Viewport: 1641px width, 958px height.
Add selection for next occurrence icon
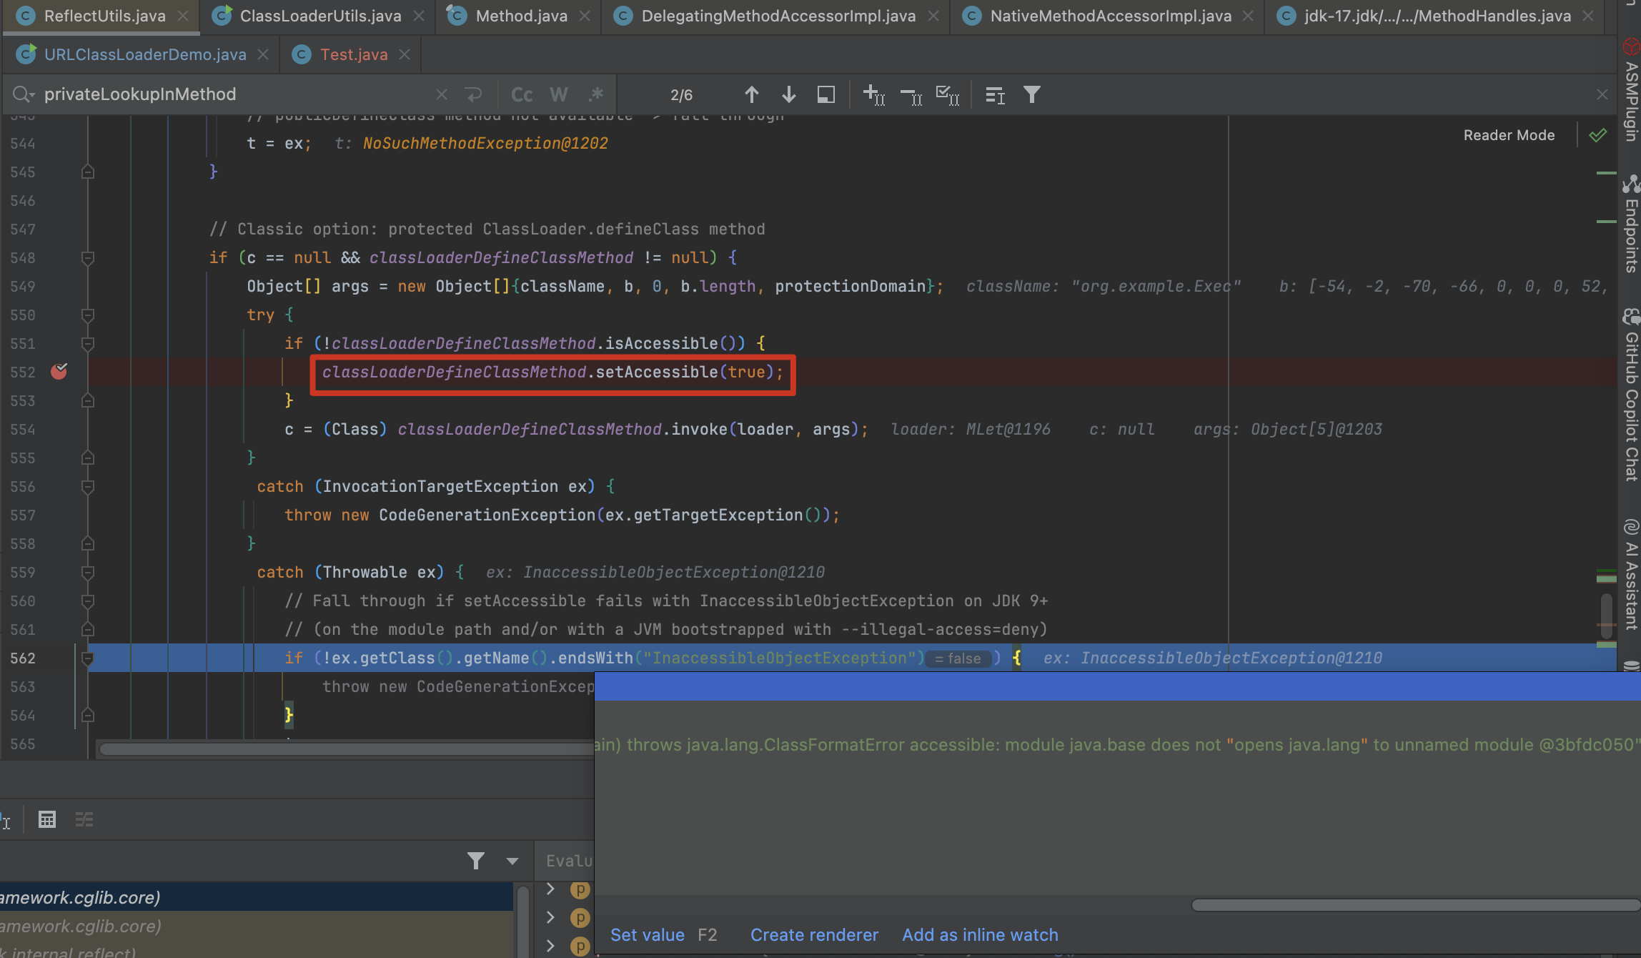pos(874,94)
